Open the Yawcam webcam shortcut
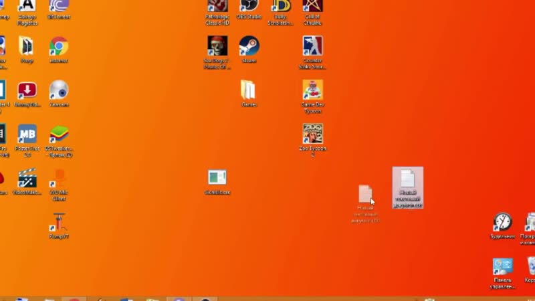The image size is (535, 301). pos(59,94)
